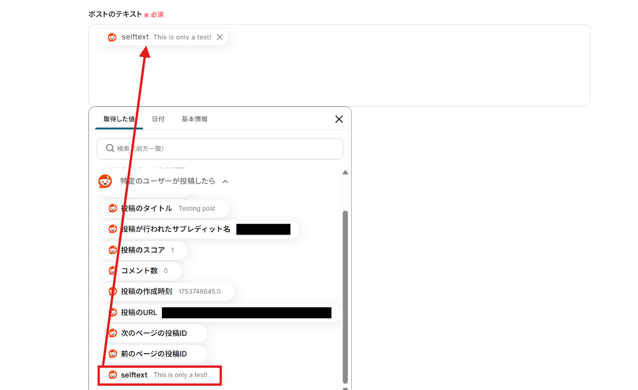Click inside the ポストのテキスト text area
The height and width of the screenshot is (390, 638).
(339, 65)
